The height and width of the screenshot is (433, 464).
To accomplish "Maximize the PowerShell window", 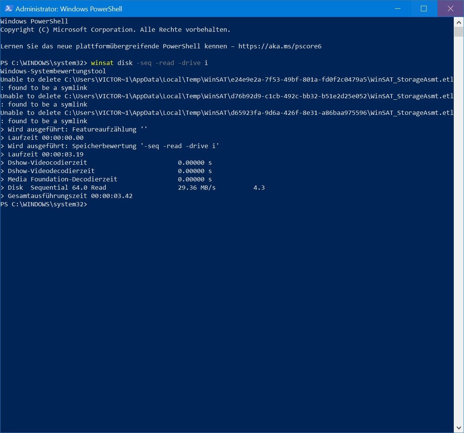I will (424, 8).
